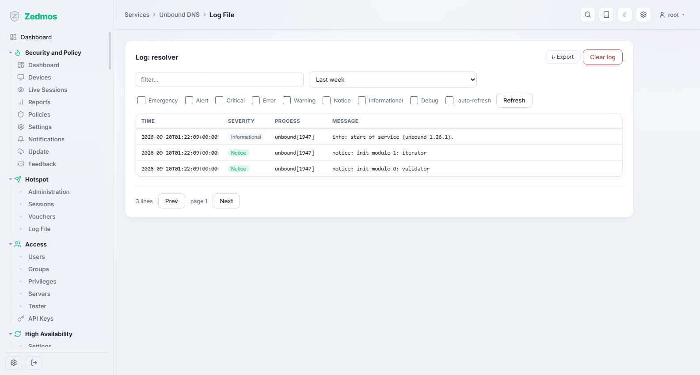
Task: Click the Live Sessions eye icon
Action: (21, 90)
